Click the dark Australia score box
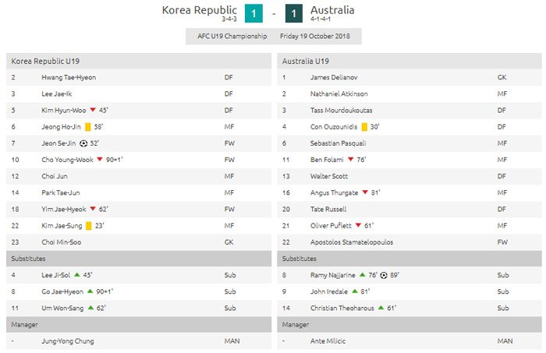Image resolution: width=546 pixels, height=353 pixels. point(292,13)
